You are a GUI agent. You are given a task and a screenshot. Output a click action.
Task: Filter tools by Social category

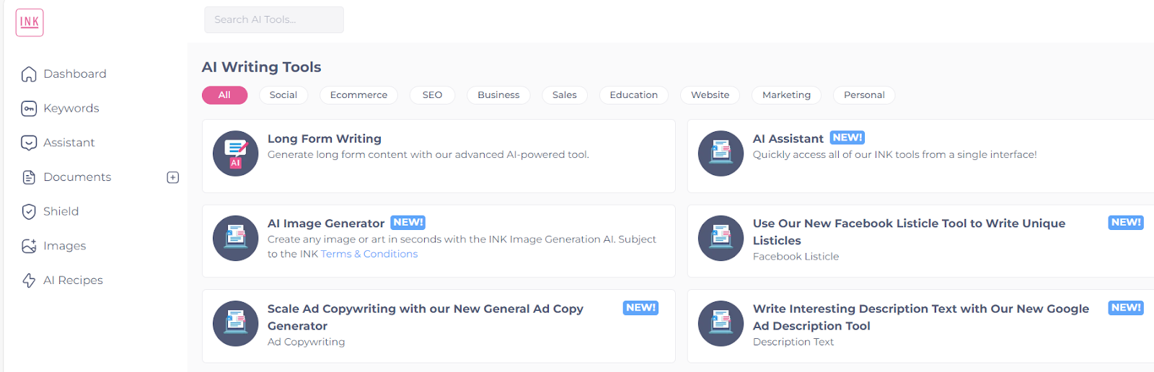[283, 95]
